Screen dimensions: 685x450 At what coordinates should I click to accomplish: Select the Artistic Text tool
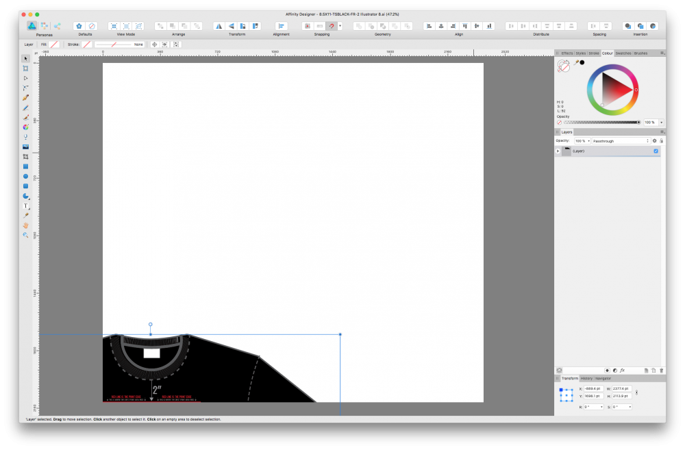[25, 205]
